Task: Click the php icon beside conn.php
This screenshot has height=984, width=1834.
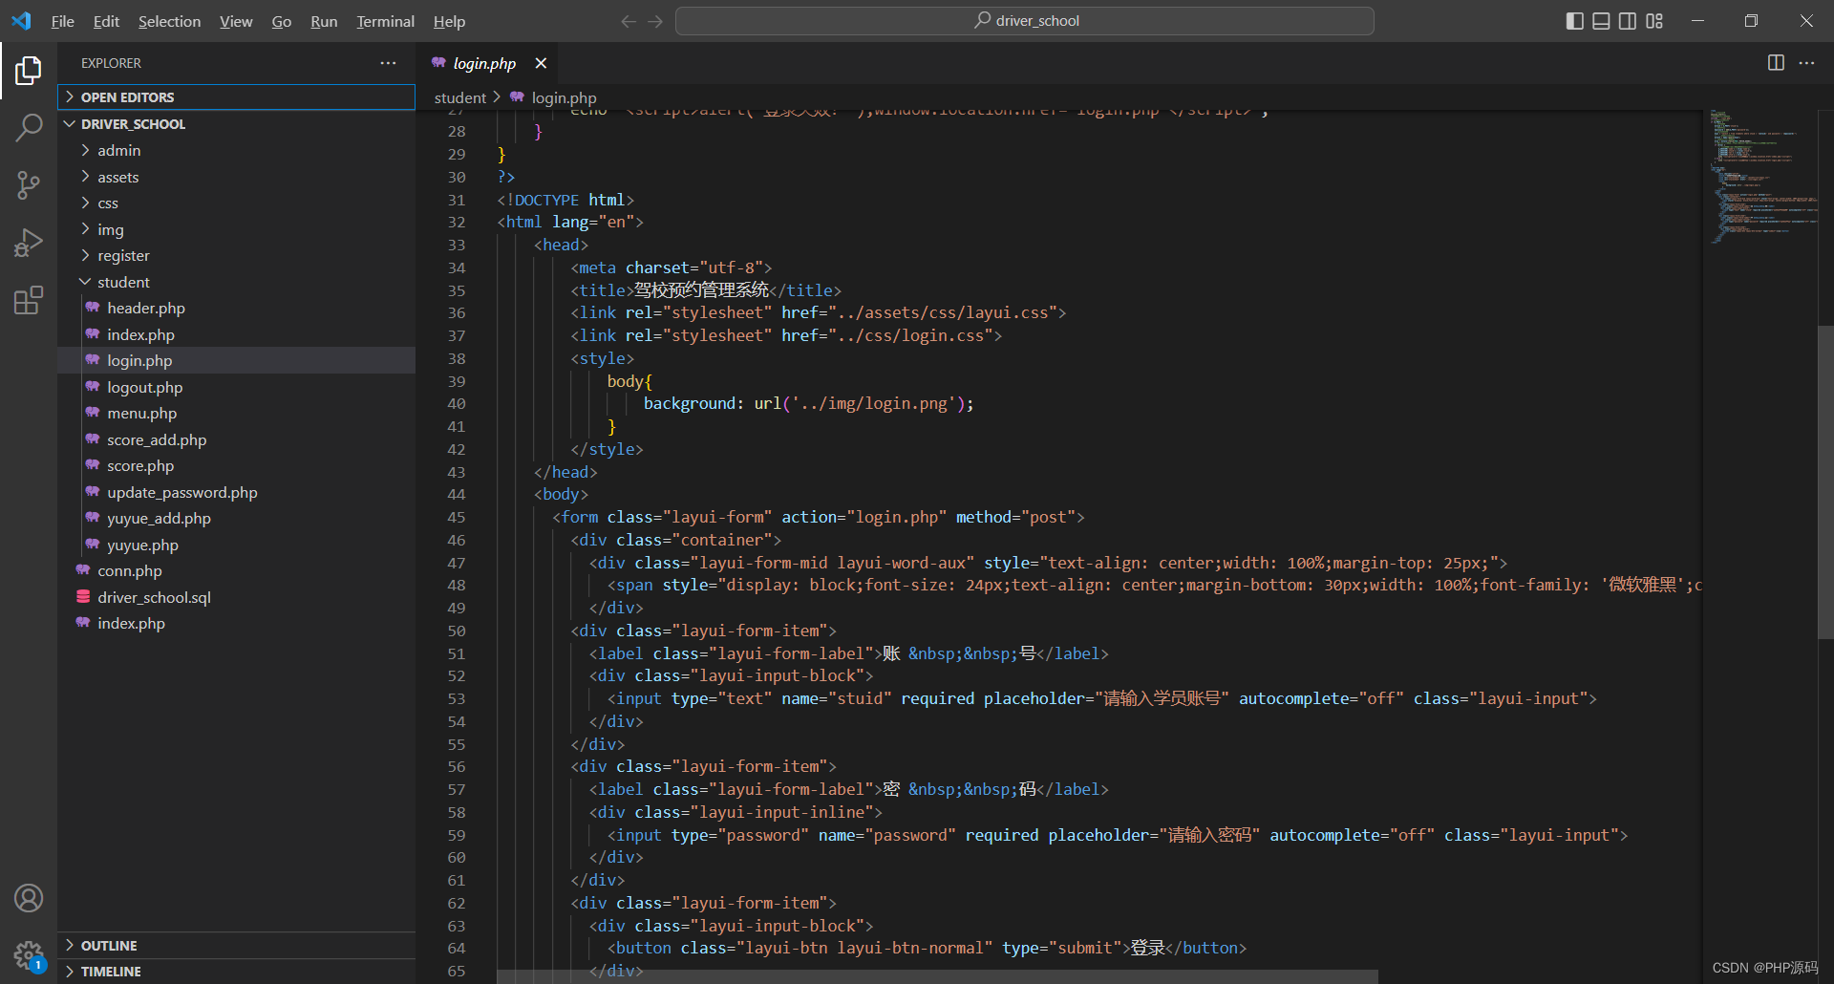Action: [x=83, y=570]
